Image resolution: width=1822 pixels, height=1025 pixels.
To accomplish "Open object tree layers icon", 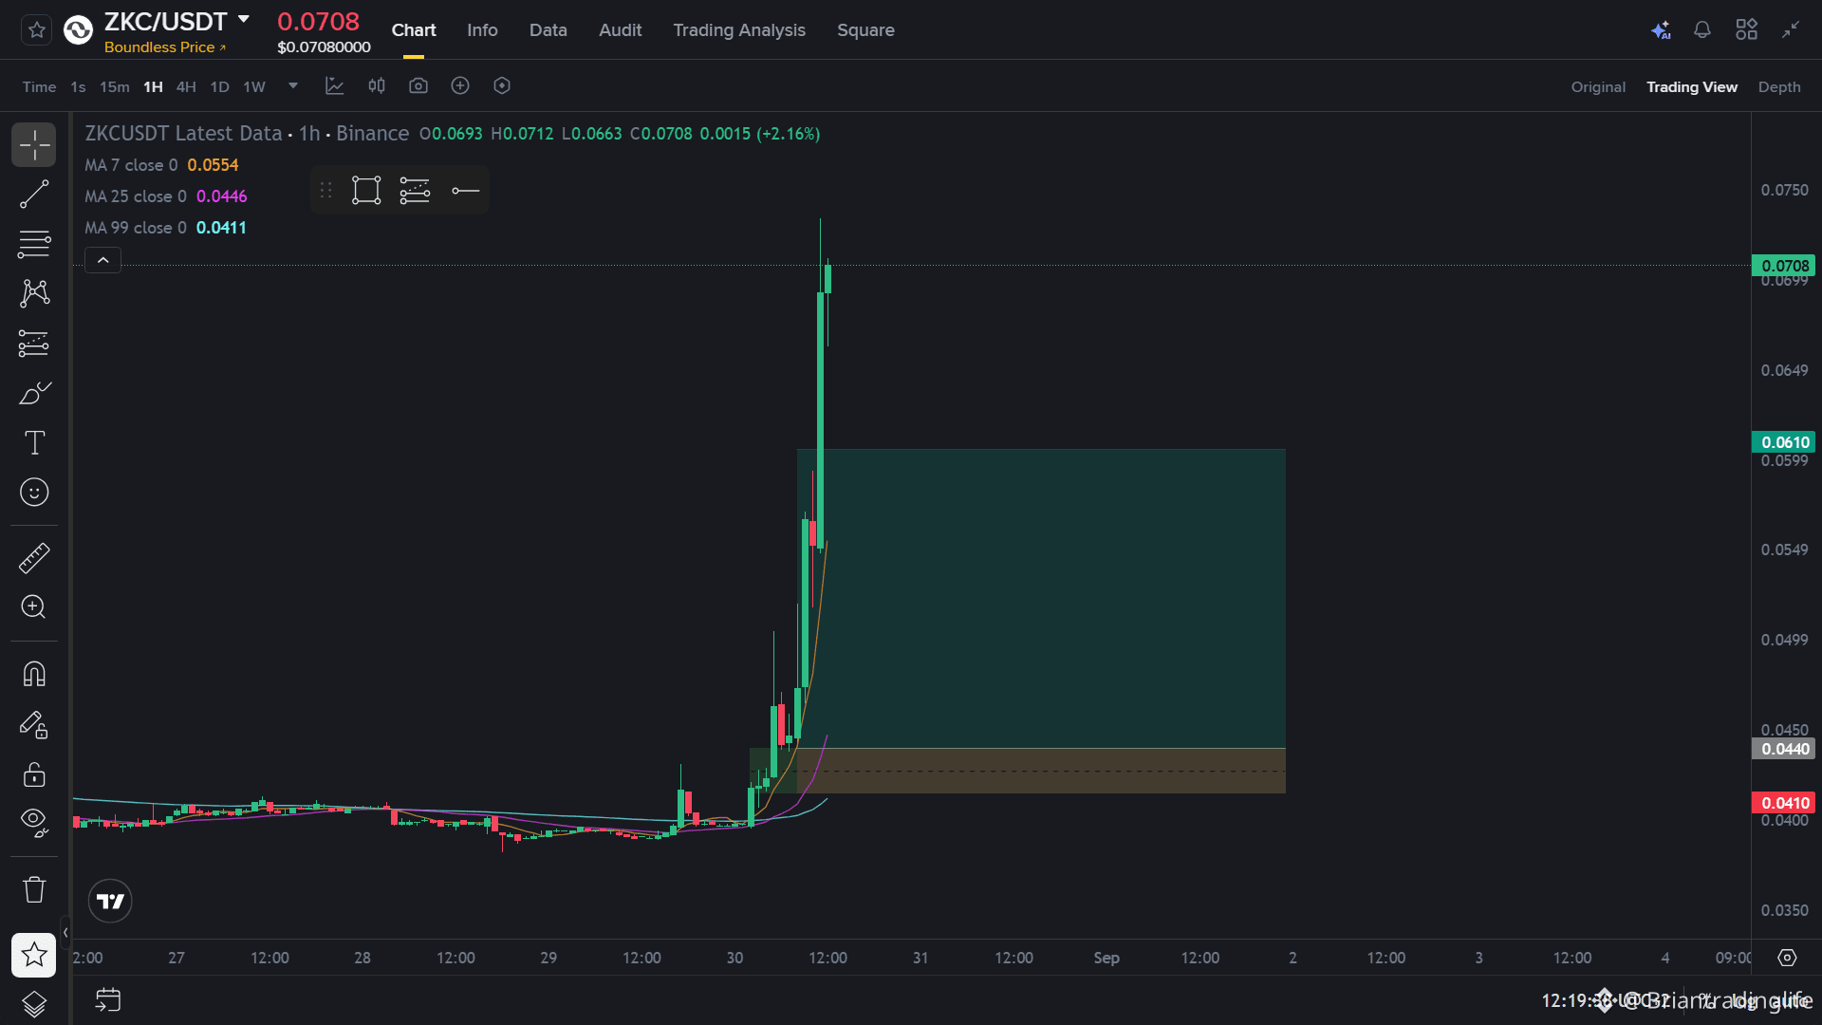I will [34, 1003].
